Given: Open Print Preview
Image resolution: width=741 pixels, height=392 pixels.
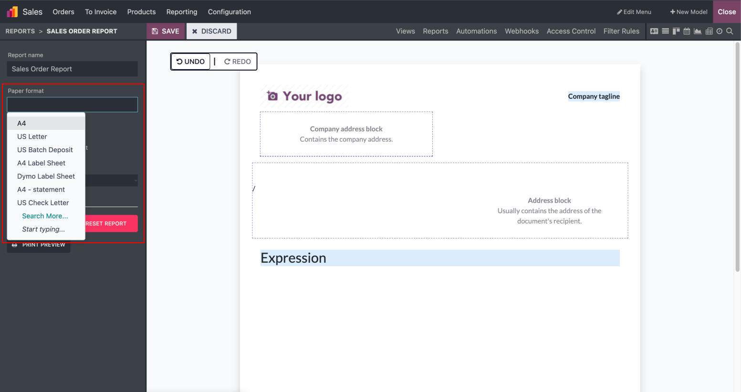Looking at the screenshot, I should 39,245.
